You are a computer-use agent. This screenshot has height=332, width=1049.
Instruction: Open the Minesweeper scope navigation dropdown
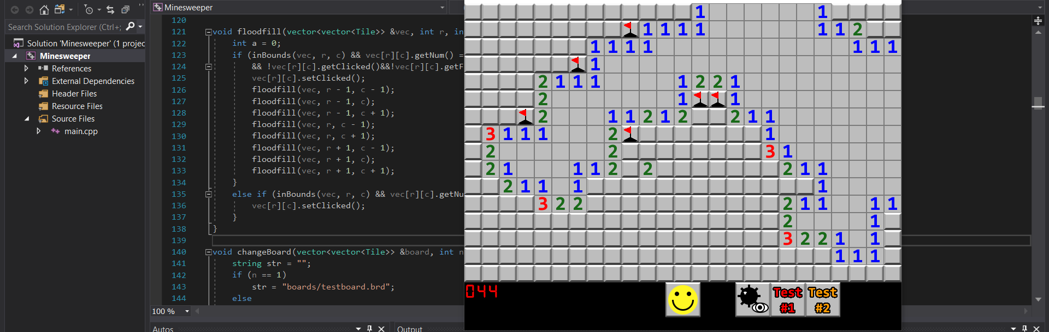coord(442,8)
